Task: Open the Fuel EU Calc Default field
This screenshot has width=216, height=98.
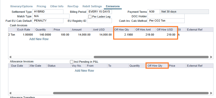Action: coord(48,21)
